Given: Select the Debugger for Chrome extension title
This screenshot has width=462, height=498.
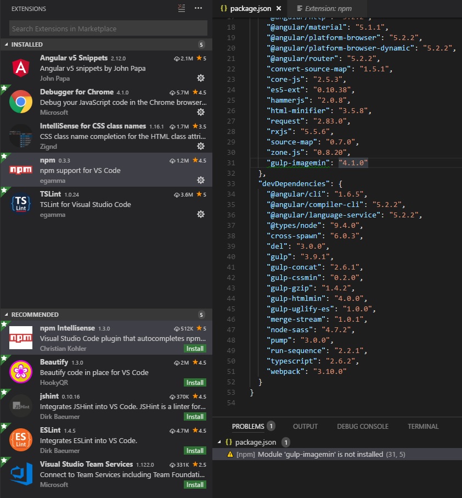Looking at the screenshot, I should coord(77,92).
